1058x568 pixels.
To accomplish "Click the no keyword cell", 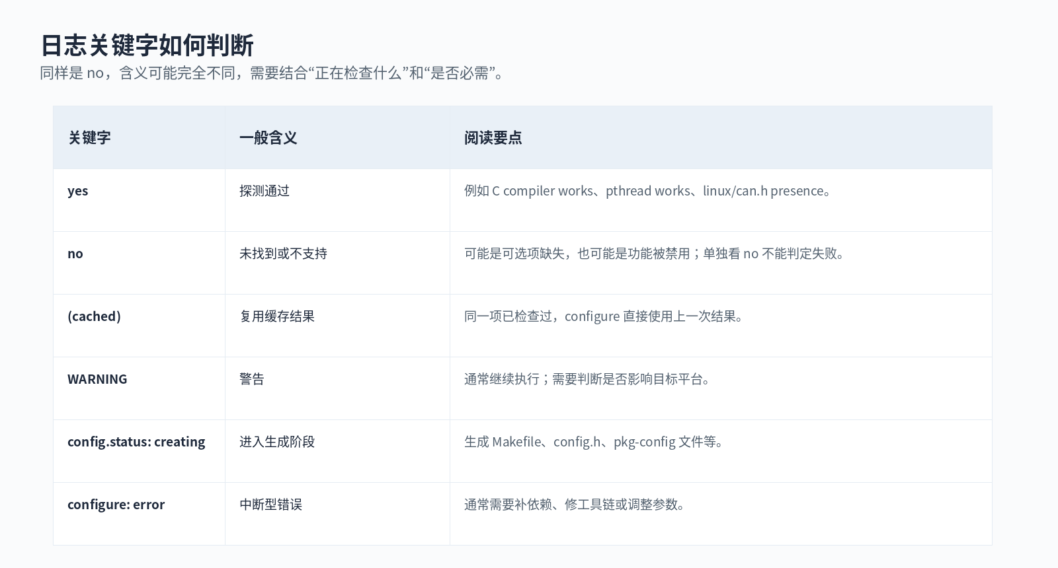I will pos(75,254).
